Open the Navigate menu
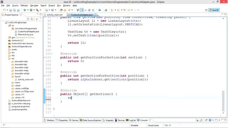 tap(34, 6)
